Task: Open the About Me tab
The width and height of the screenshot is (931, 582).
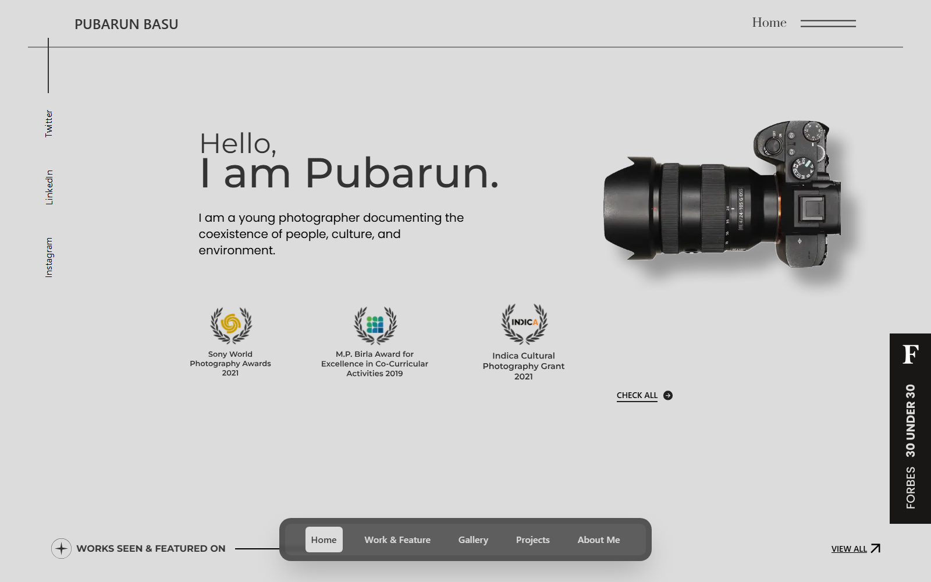Action: (x=599, y=540)
